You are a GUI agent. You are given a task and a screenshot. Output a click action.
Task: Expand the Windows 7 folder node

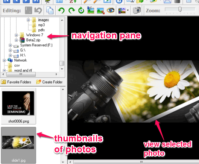(x=16, y=35)
